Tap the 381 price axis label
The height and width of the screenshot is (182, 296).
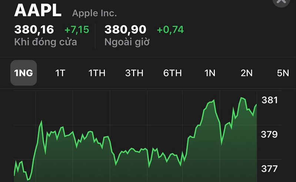pos(269,100)
